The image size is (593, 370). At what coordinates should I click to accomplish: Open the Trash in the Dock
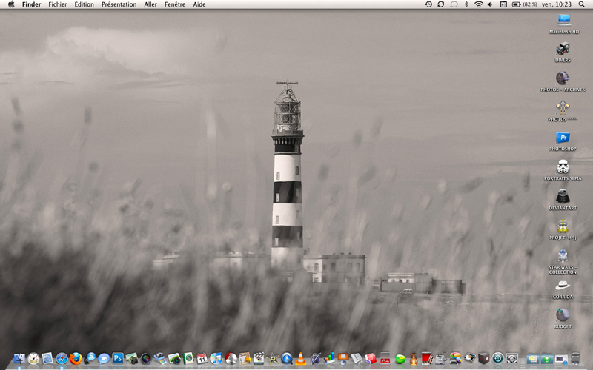(575, 359)
